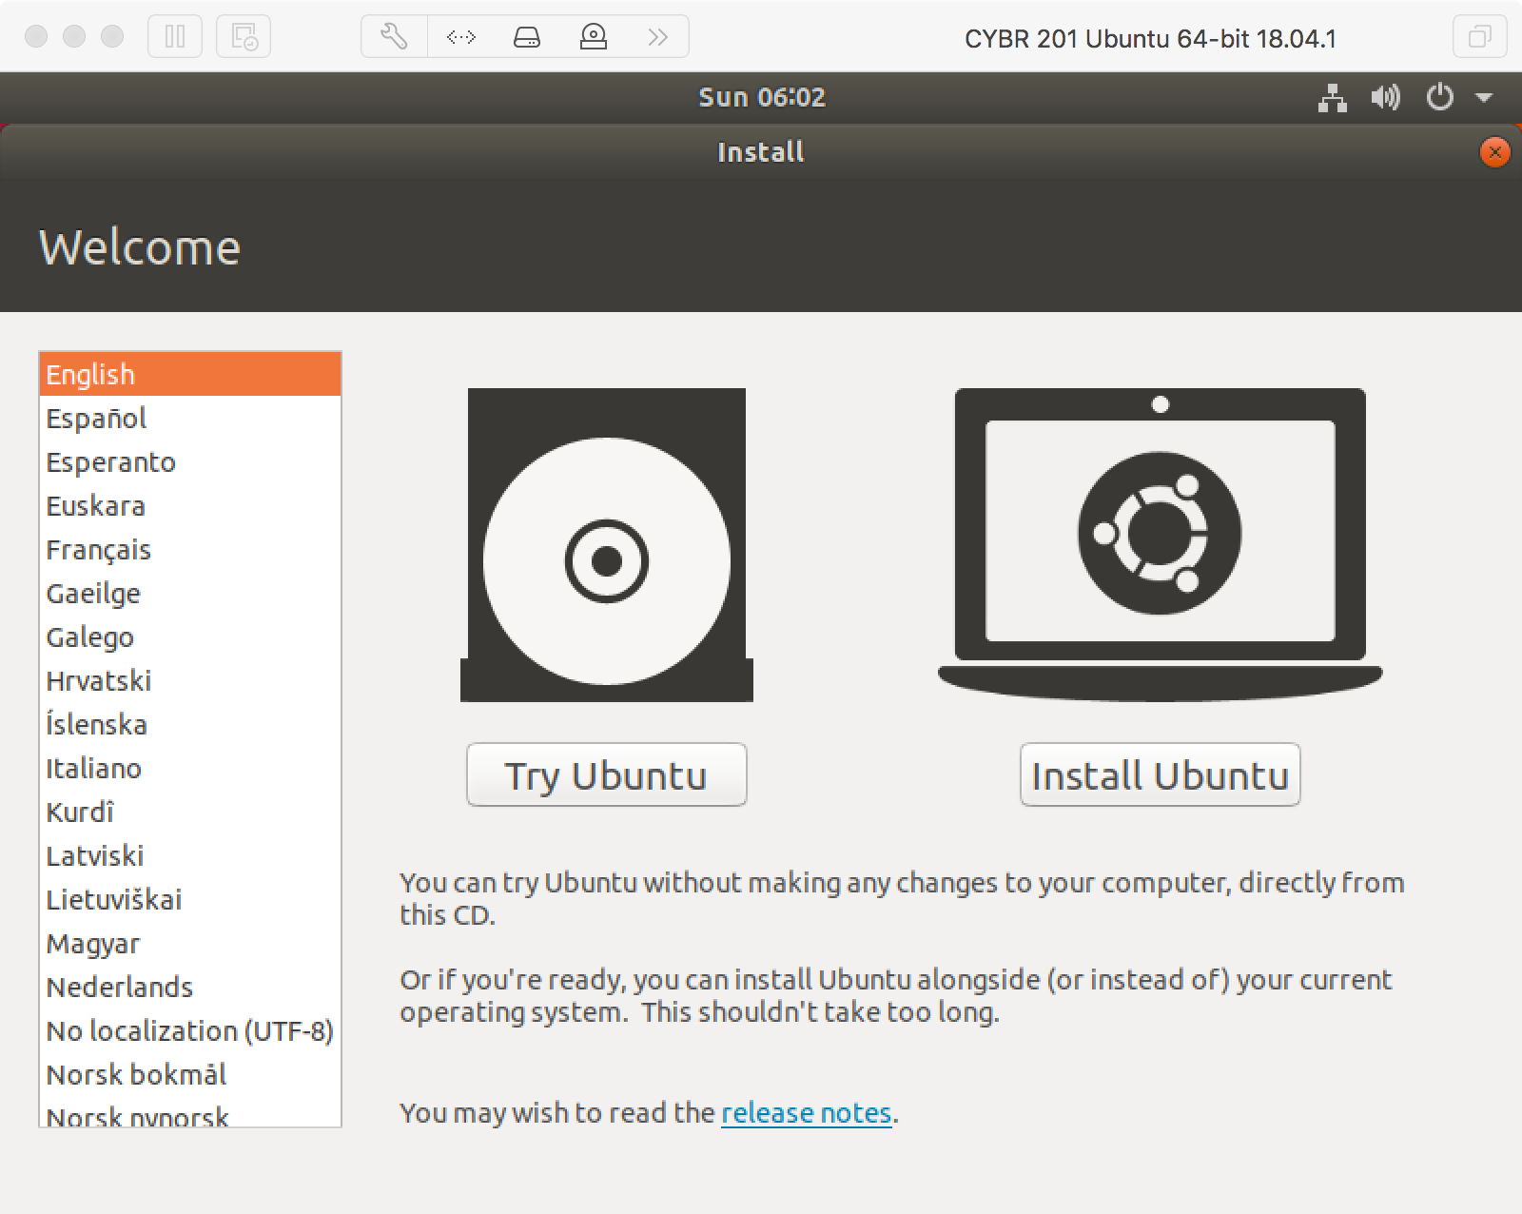
Task: Close the Install window with orange button
Action: tap(1494, 152)
